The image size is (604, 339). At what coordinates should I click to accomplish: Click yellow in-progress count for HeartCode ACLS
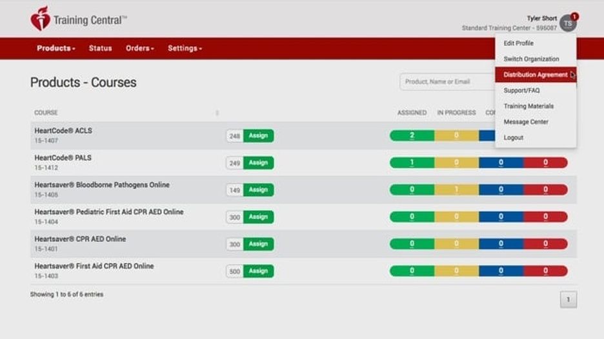point(456,135)
